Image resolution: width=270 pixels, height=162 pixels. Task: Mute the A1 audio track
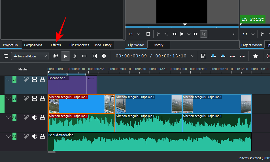pos(35,118)
